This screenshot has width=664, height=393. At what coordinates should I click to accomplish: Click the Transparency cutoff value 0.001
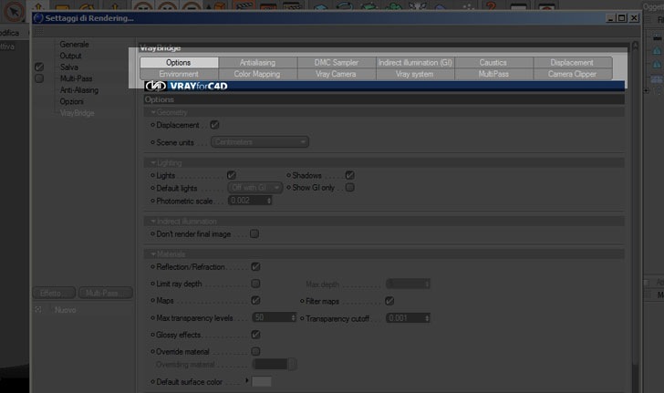[405, 318]
